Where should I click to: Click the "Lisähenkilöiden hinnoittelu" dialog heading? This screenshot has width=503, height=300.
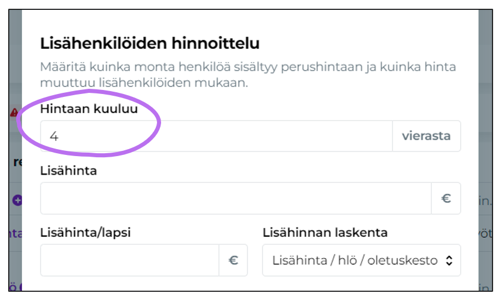click(150, 43)
